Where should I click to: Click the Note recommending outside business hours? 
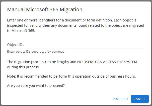(71, 76)
